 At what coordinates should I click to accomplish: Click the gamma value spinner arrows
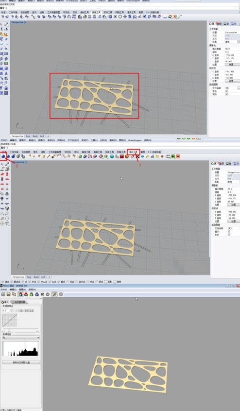11,310
